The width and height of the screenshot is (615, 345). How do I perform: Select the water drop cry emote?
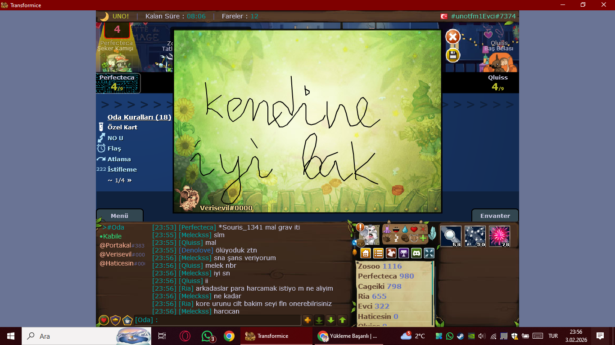click(x=405, y=229)
